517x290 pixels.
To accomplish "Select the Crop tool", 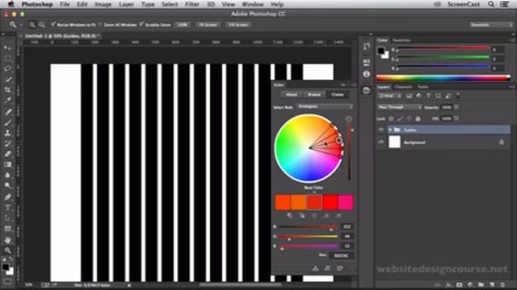I will 7,89.
